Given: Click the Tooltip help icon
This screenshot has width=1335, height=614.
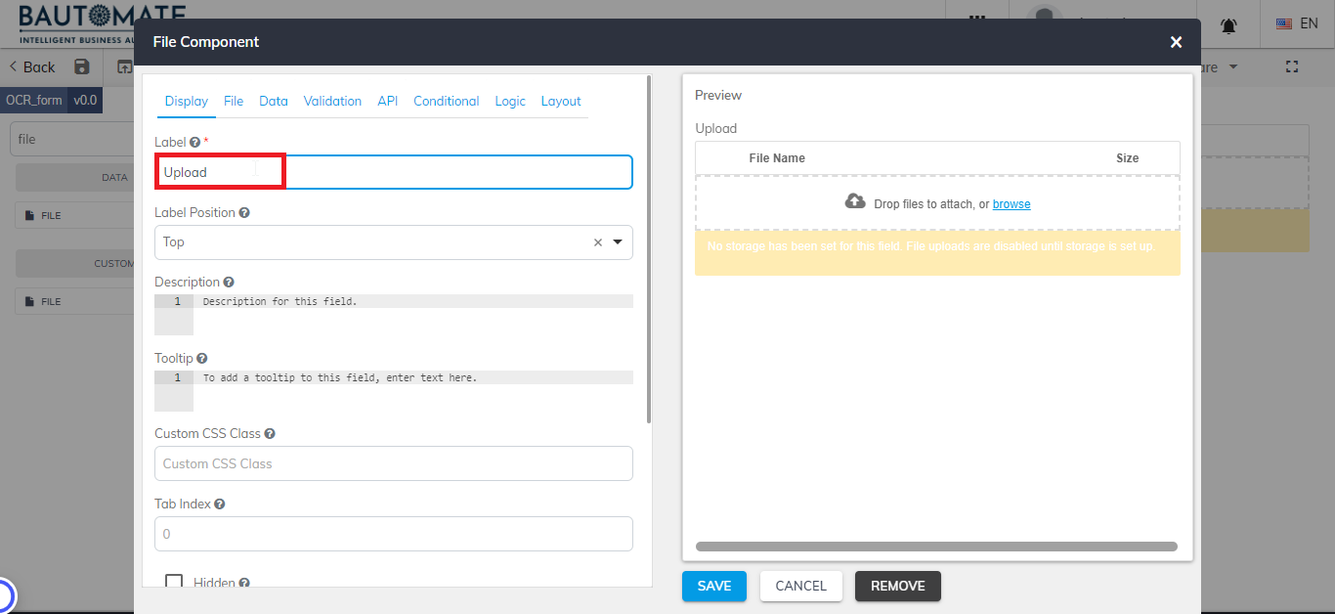Looking at the screenshot, I should pyautogui.click(x=201, y=359).
